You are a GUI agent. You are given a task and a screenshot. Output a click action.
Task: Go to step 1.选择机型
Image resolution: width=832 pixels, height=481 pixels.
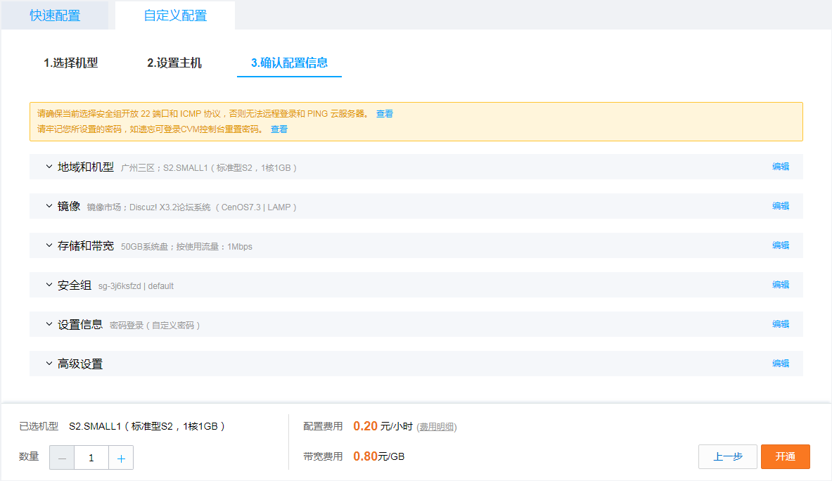(x=70, y=63)
